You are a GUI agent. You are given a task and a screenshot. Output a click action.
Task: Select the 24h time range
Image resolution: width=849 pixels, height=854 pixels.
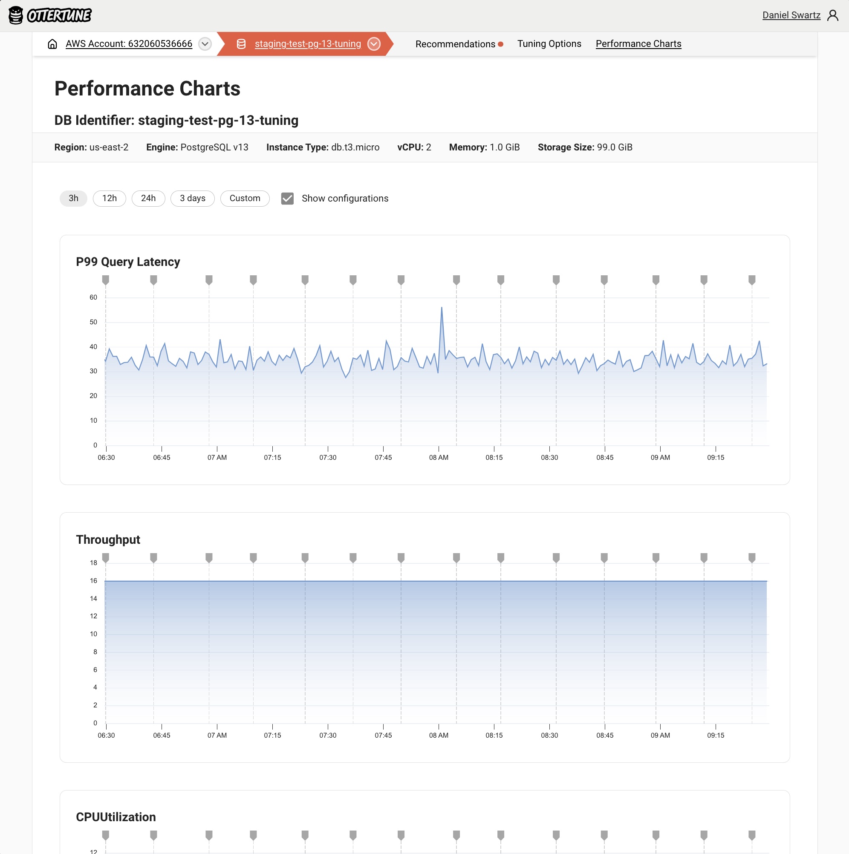point(148,199)
